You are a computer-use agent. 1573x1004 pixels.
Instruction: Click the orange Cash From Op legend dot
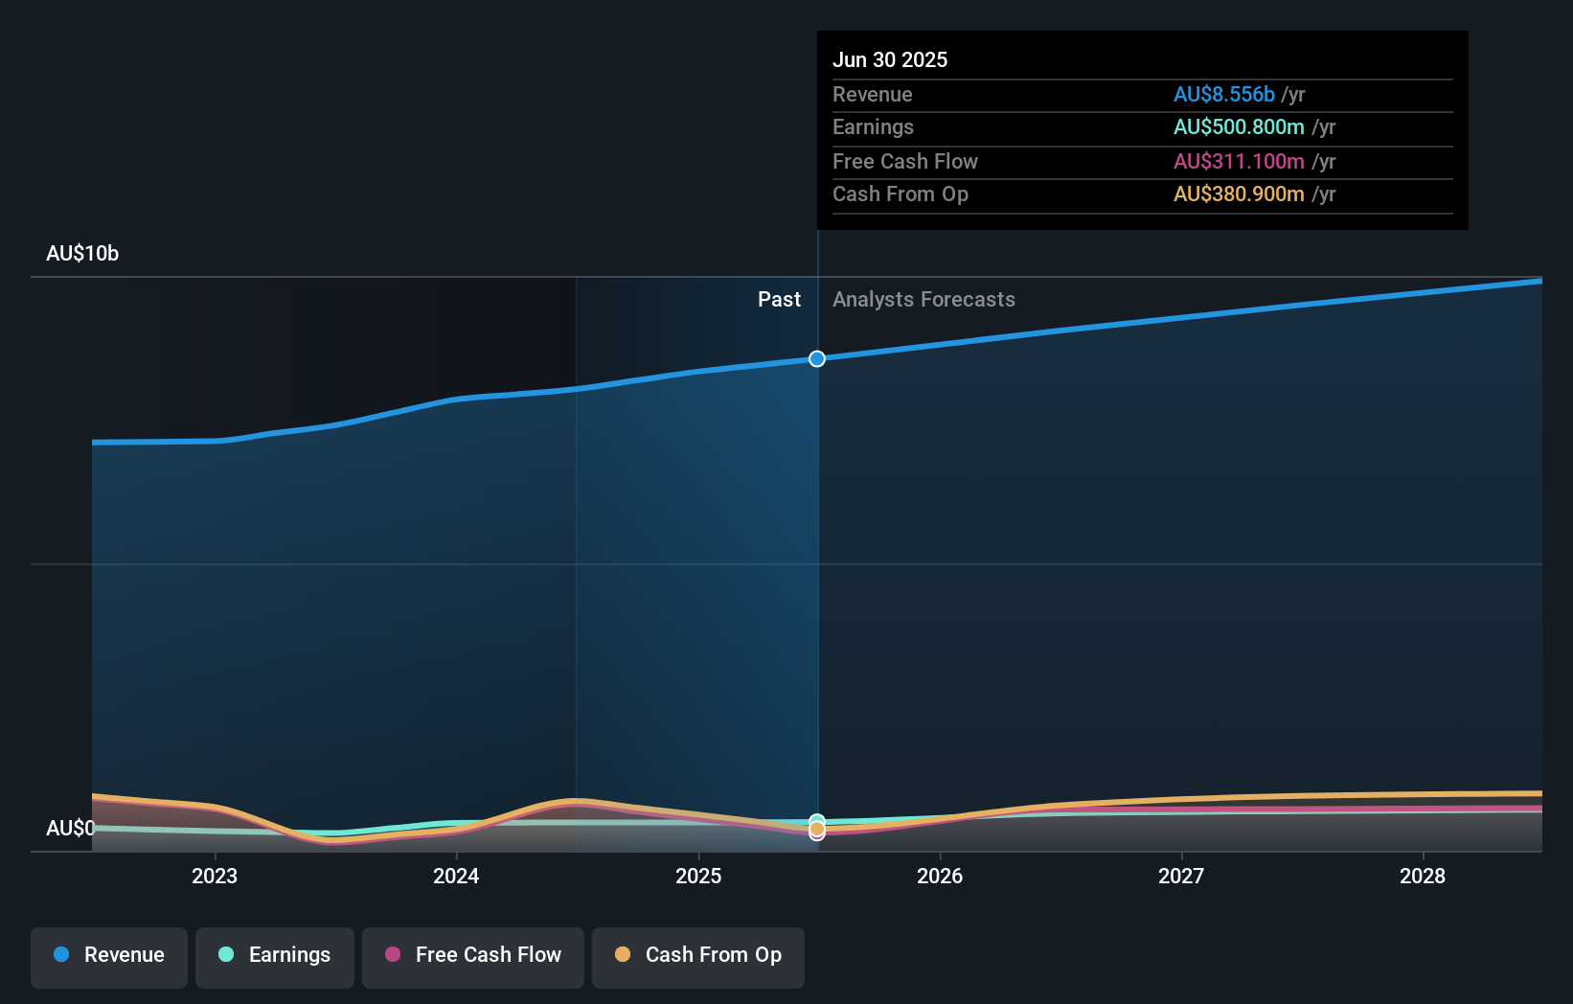(623, 954)
